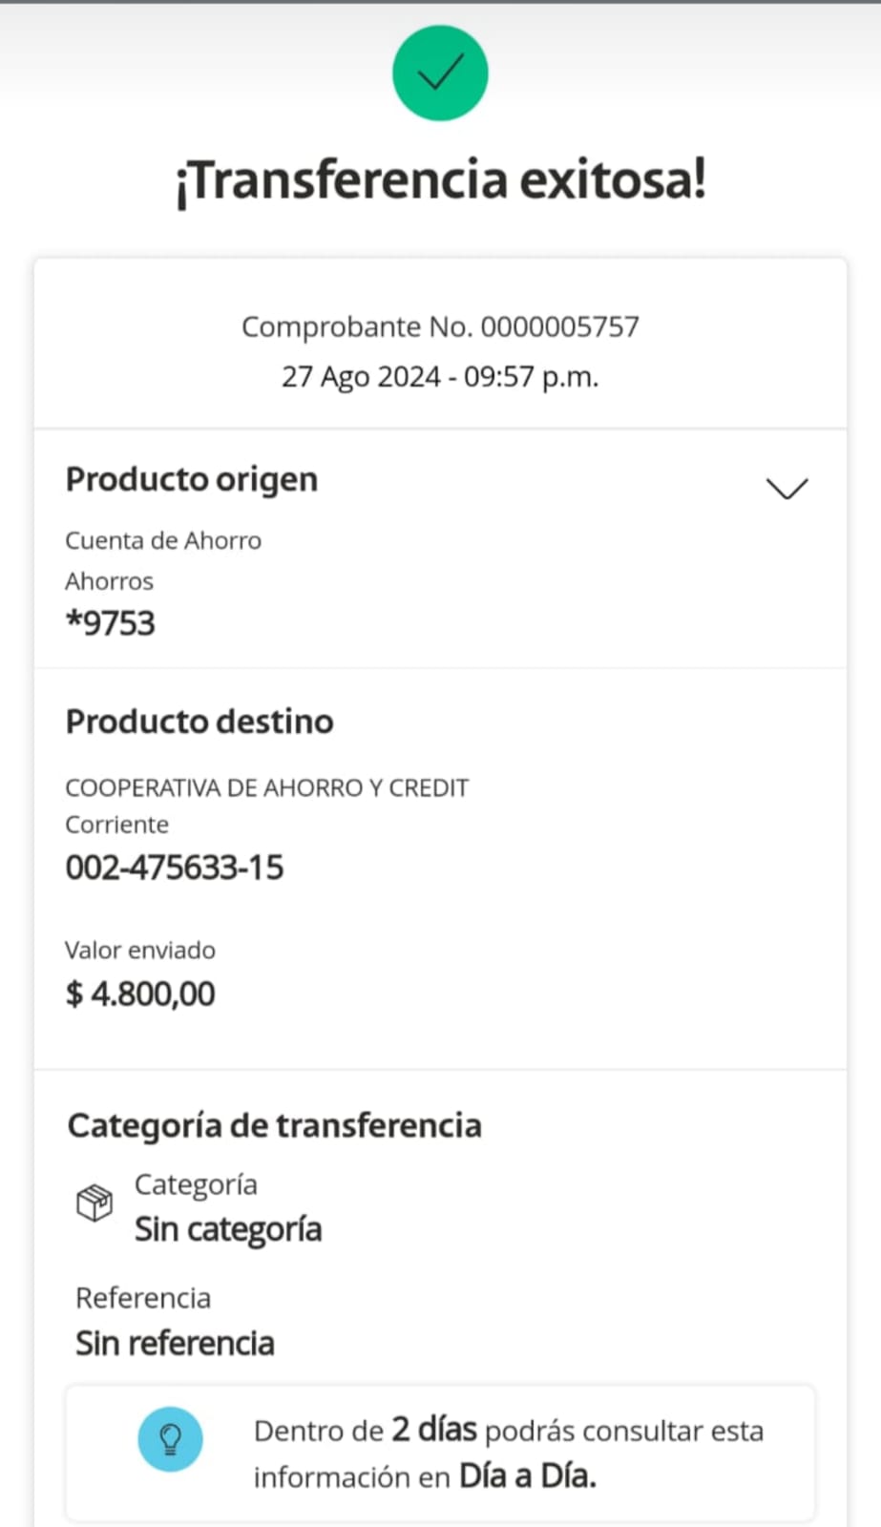Select destination account 002-475633-15
This screenshot has height=1527, width=881.
pyautogui.click(x=175, y=868)
